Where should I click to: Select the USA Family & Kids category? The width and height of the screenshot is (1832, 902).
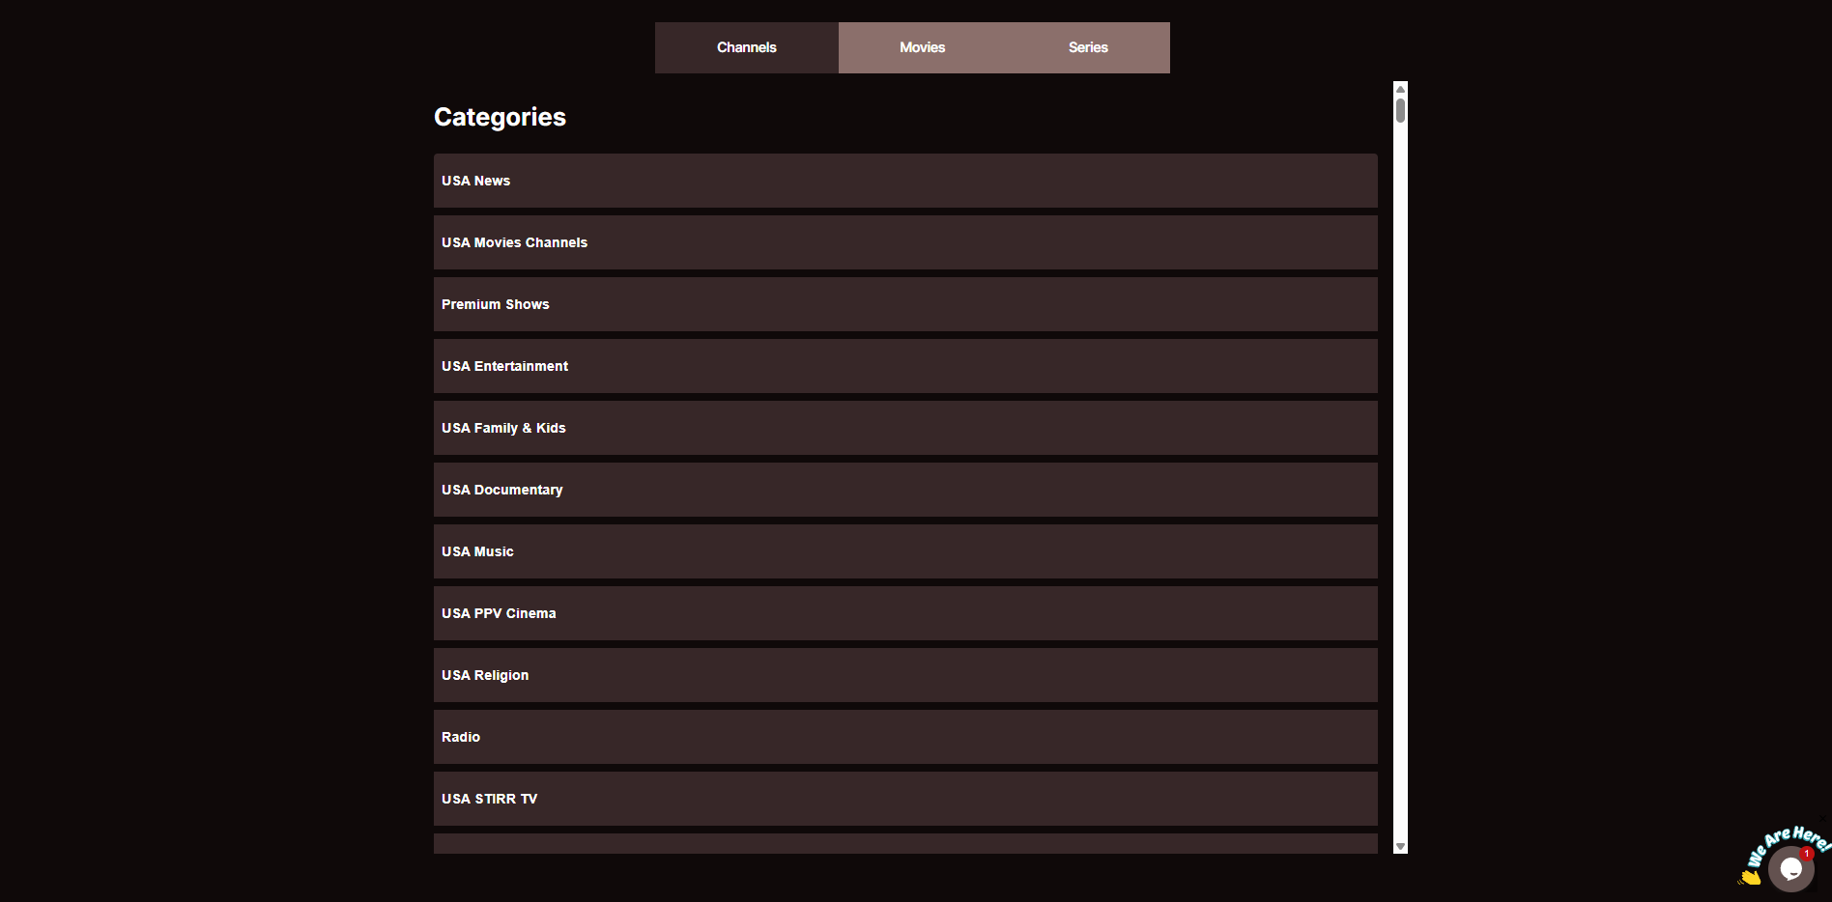pyautogui.click(x=905, y=428)
